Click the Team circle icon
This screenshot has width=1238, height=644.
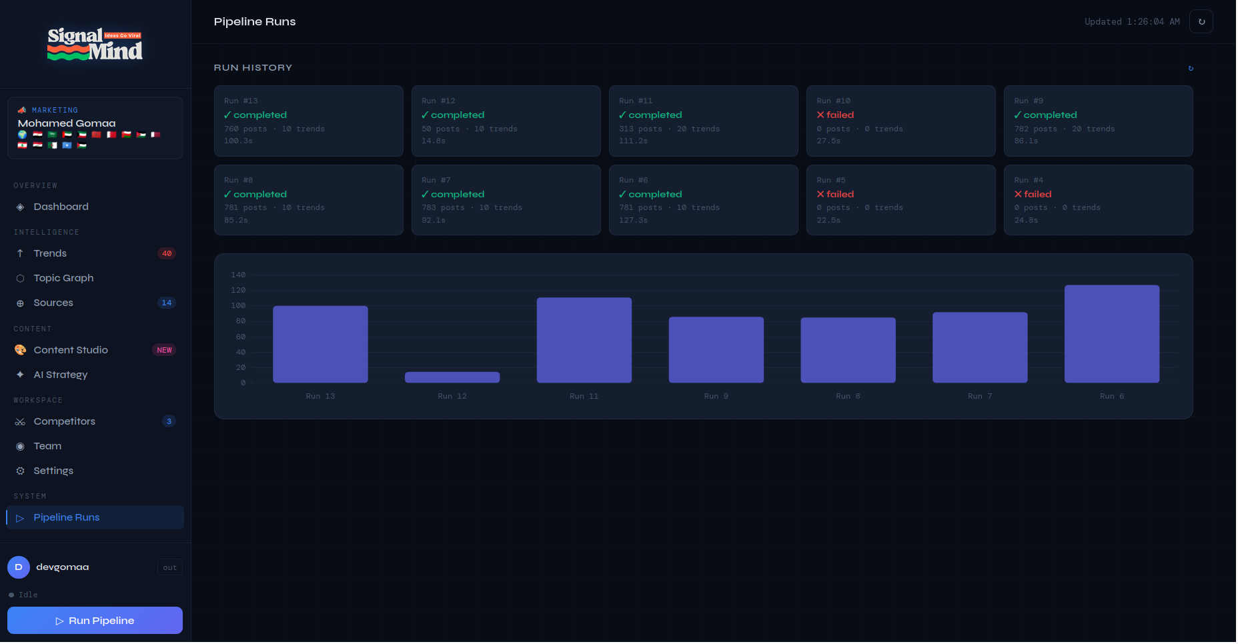click(x=20, y=447)
